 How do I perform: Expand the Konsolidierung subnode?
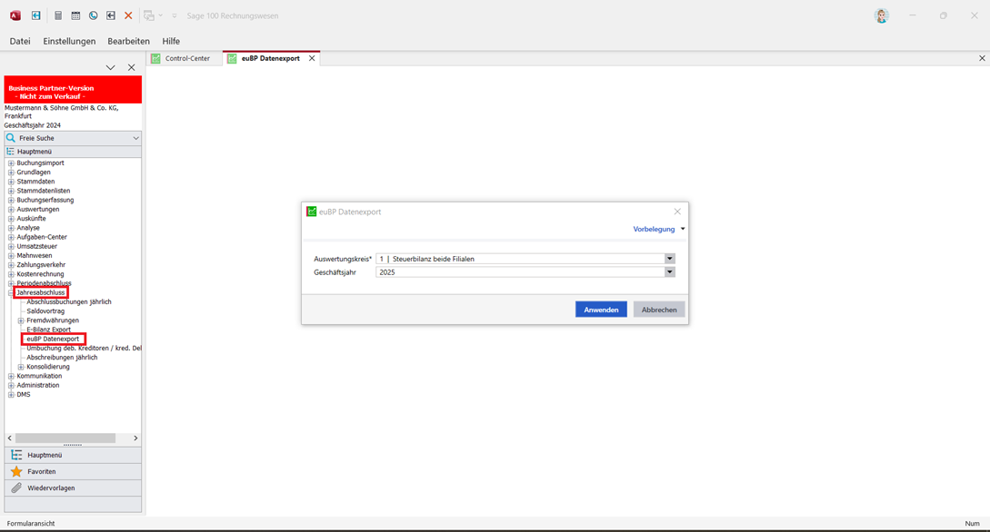click(21, 367)
